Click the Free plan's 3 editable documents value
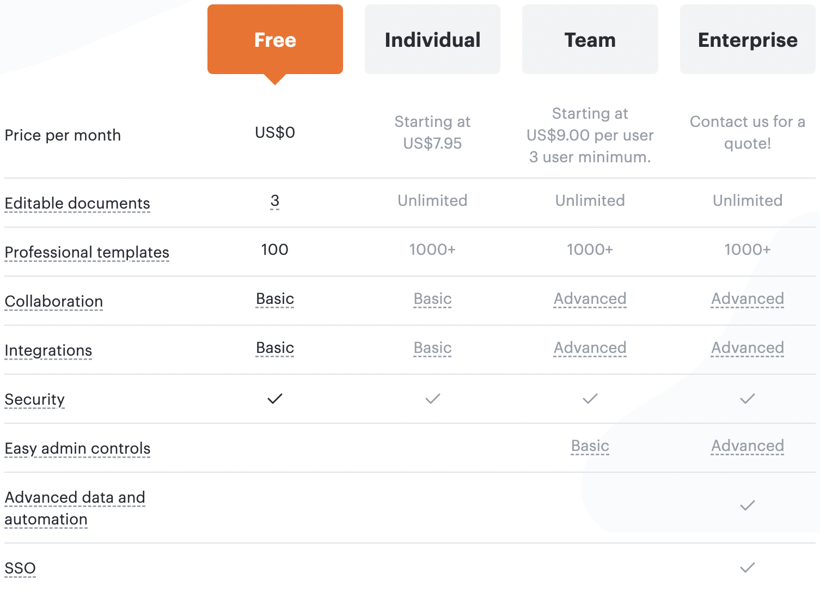820x598 pixels. point(275,200)
